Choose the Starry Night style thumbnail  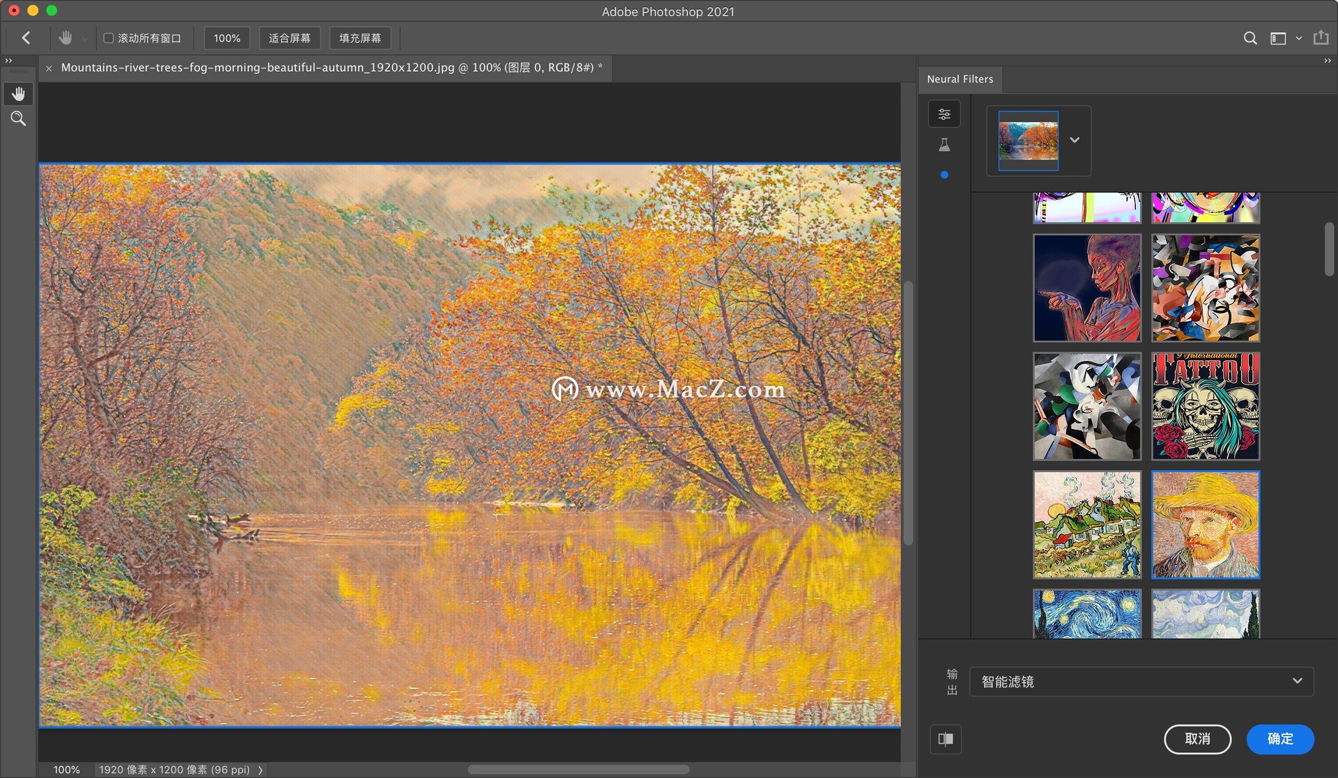1086,614
